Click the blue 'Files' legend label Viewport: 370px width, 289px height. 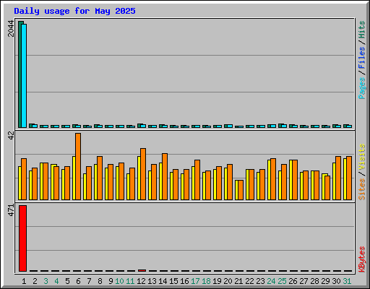click(362, 58)
